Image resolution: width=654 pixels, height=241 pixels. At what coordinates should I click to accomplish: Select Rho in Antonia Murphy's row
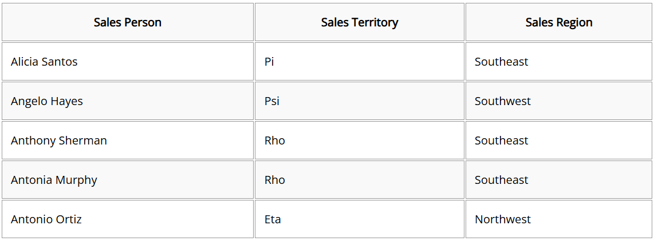click(x=360, y=180)
